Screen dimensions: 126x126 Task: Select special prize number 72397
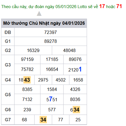[x=50, y=32]
